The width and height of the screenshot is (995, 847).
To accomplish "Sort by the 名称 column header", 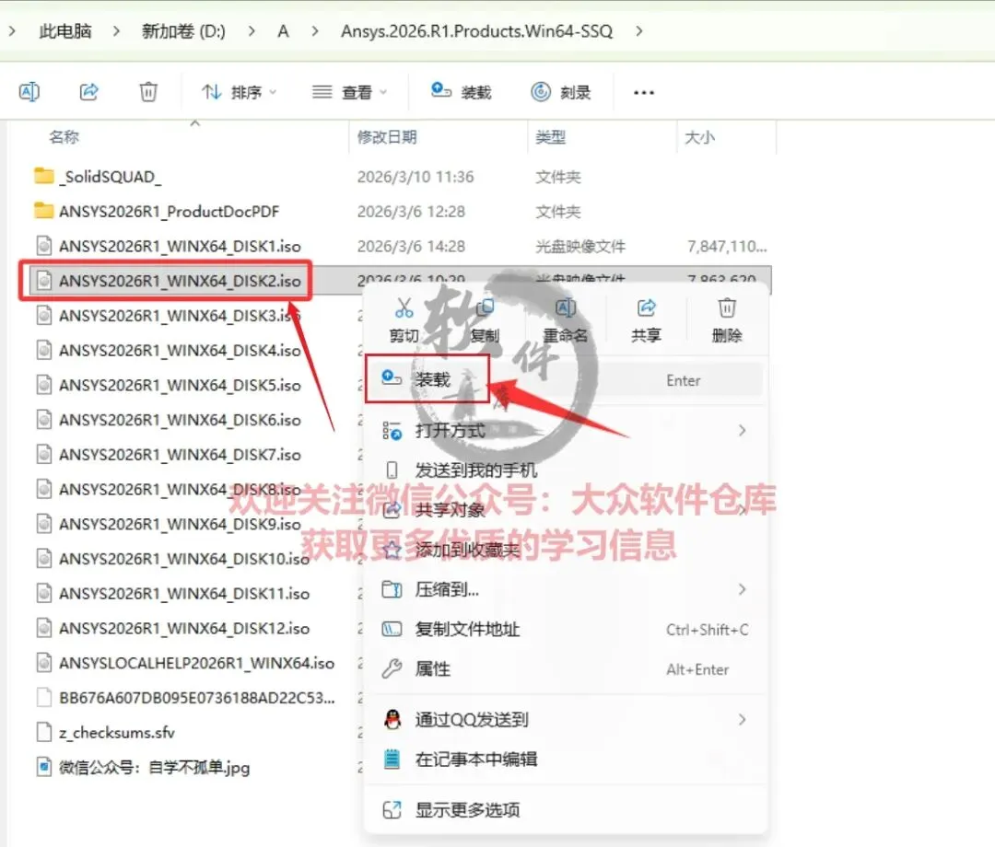I will [x=64, y=137].
